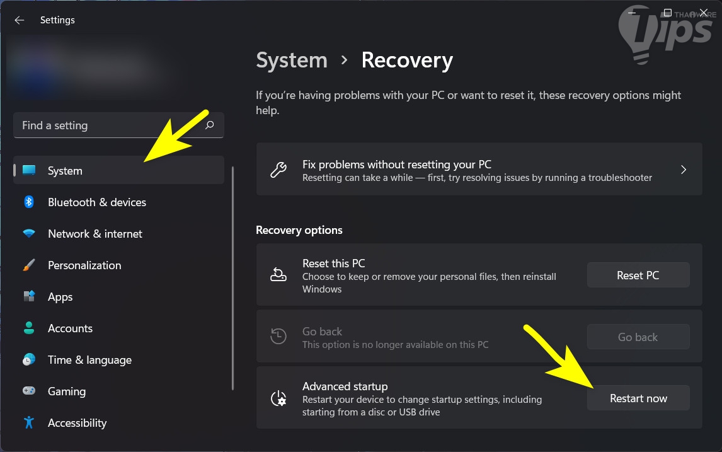The height and width of the screenshot is (452, 722).
Task: Click the search magnifier icon
Action: [x=210, y=125]
